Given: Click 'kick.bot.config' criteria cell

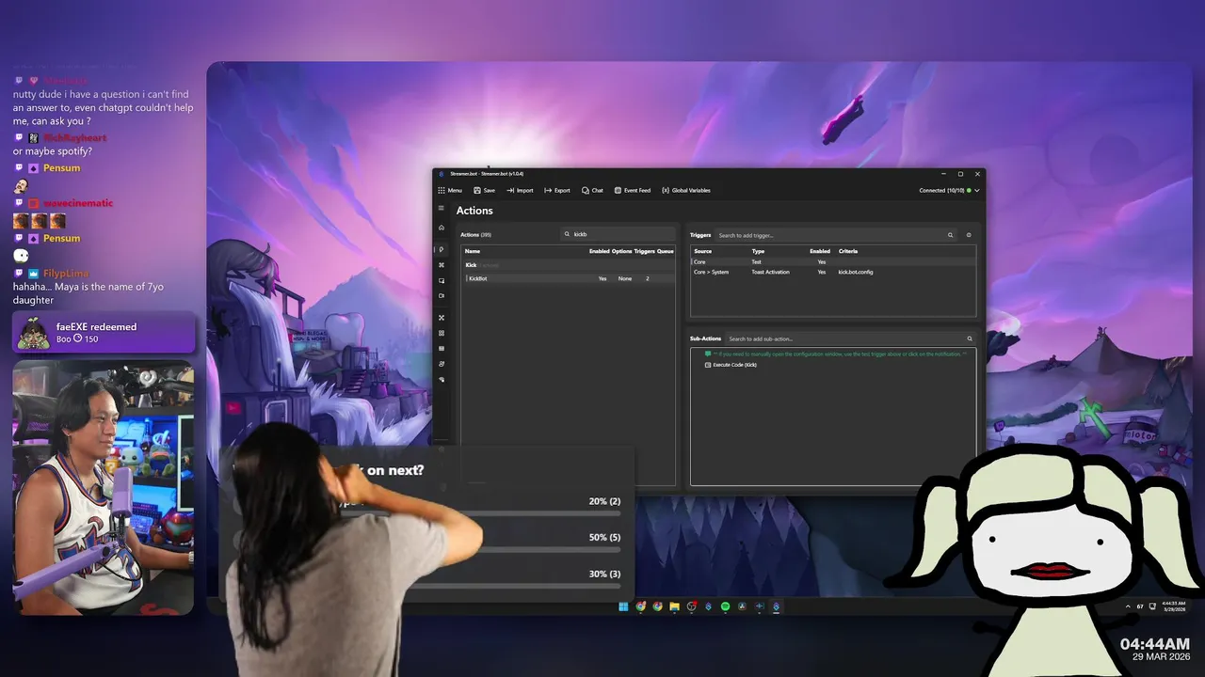Looking at the screenshot, I should click(x=855, y=272).
